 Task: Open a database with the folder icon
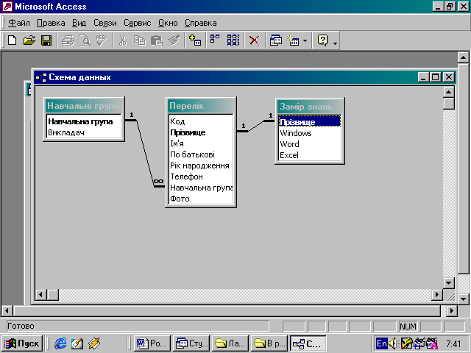click(x=29, y=40)
